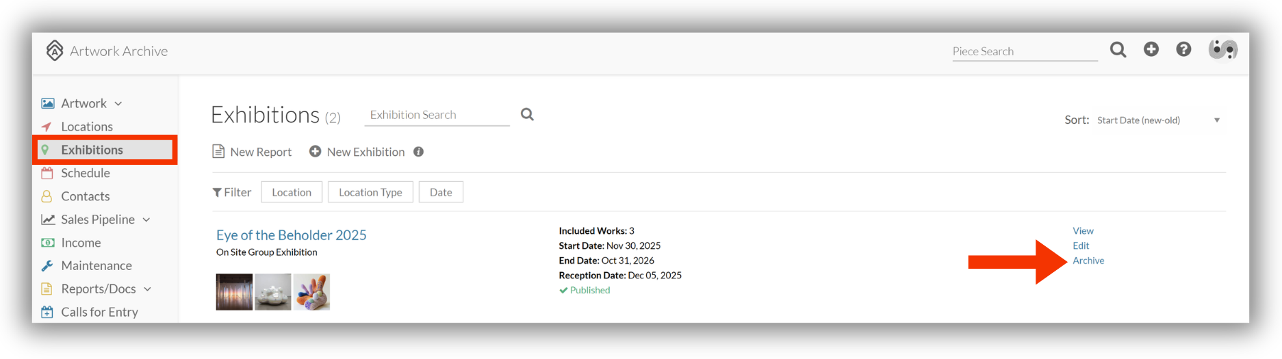Screen dimensions: 1282x359
Task: Click the info icon beside New Exhibition
Action: [418, 152]
